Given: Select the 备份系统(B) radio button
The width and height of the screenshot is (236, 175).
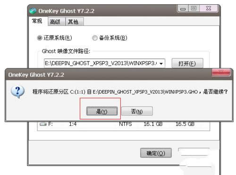Looking at the screenshot, I should (x=95, y=38).
